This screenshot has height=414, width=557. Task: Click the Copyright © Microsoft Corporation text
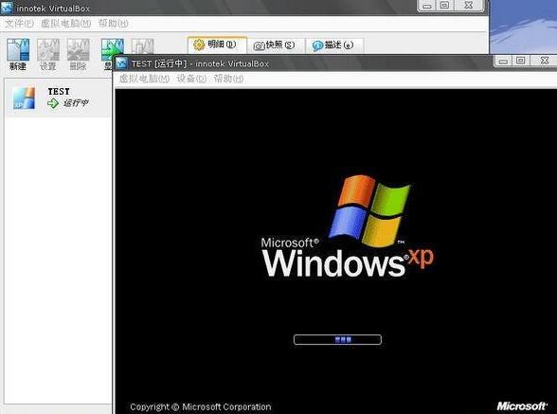[x=201, y=406]
